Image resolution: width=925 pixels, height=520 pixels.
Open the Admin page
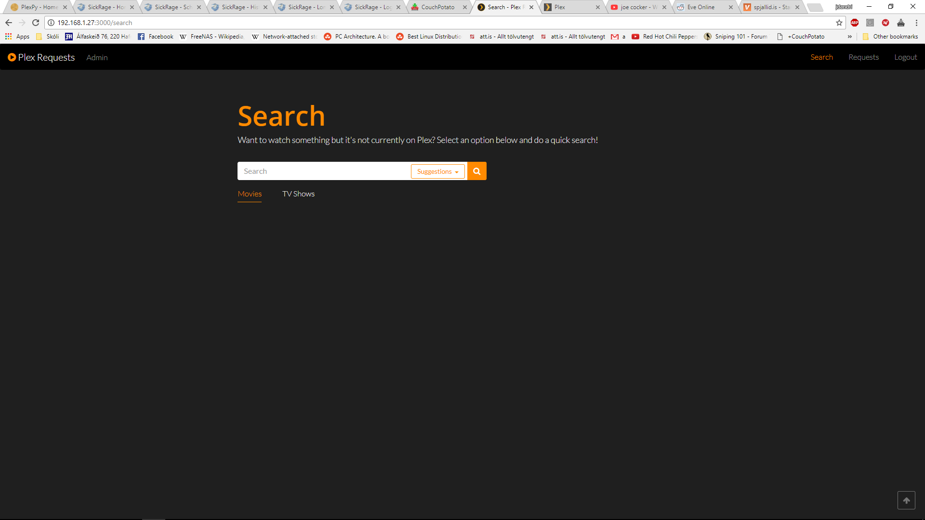pos(97,57)
